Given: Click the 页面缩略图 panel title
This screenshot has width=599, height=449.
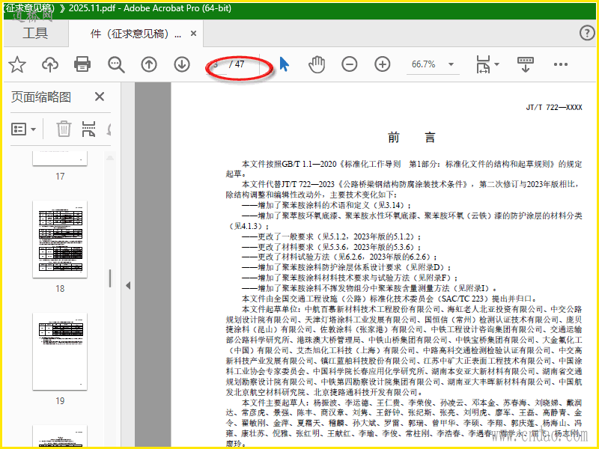Looking at the screenshot, I should point(41,97).
